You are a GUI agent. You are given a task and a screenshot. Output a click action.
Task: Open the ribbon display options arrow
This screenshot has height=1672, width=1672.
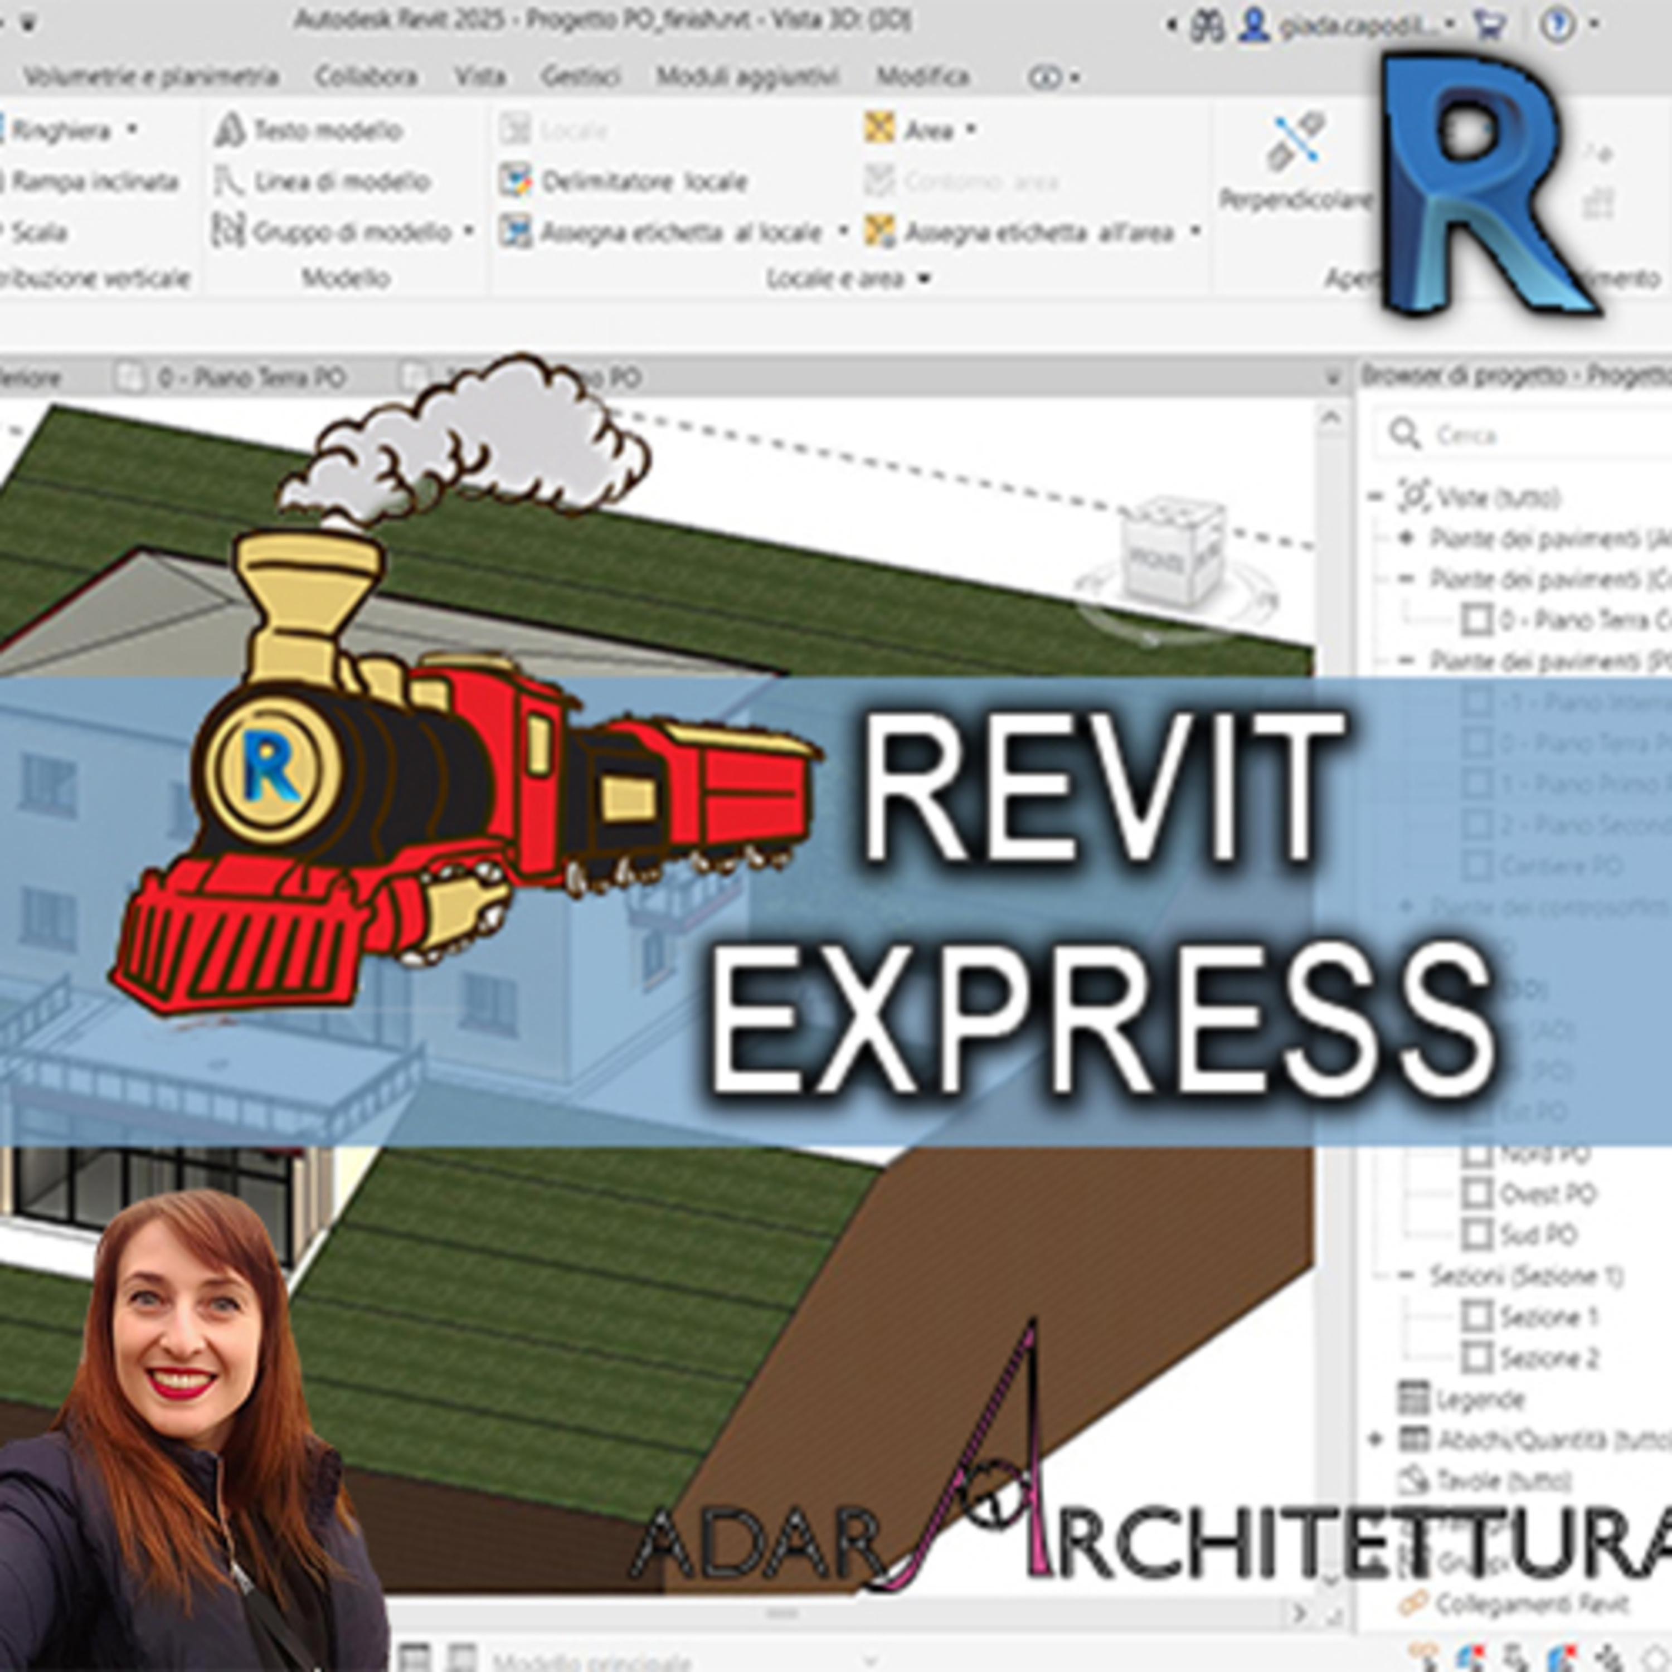pos(1075,78)
